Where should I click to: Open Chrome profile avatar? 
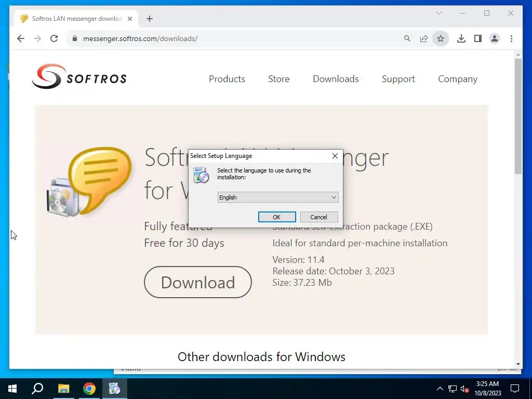(495, 38)
